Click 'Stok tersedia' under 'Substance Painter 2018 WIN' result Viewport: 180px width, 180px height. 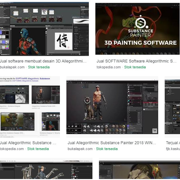coord(107,149)
